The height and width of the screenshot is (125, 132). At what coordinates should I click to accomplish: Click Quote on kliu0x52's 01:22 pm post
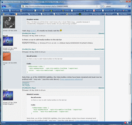pyautogui.click(x=101, y=88)
